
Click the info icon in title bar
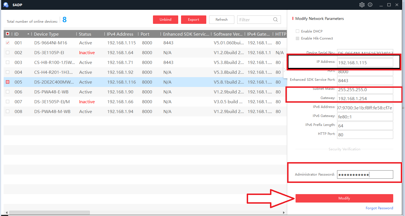370,5
